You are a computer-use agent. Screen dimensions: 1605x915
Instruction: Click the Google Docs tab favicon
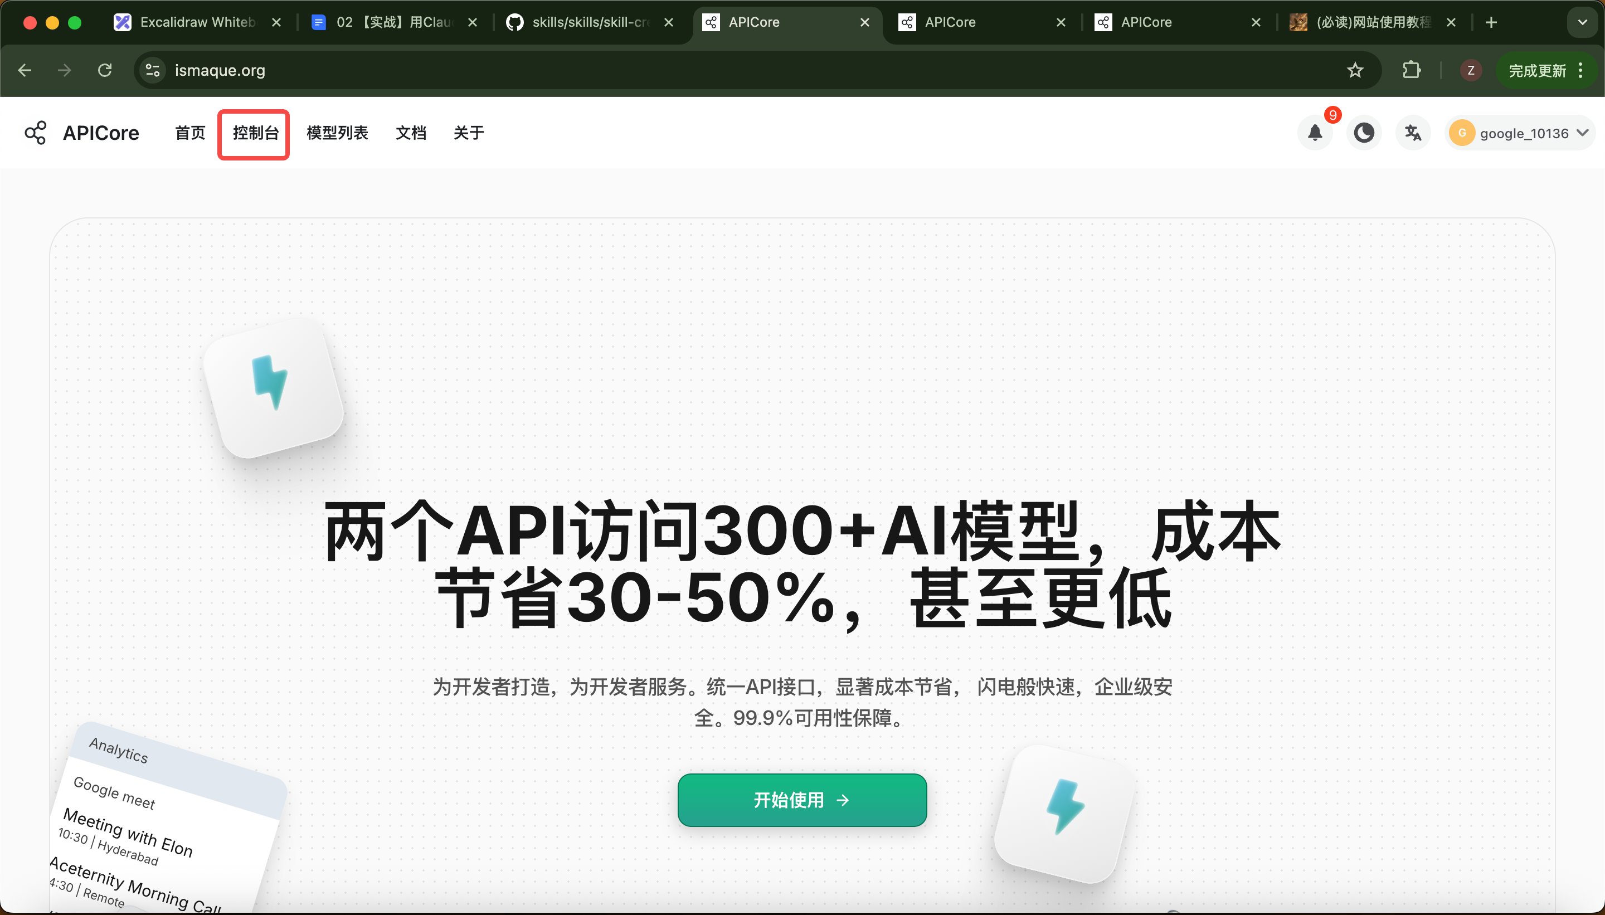click(319, 22)
